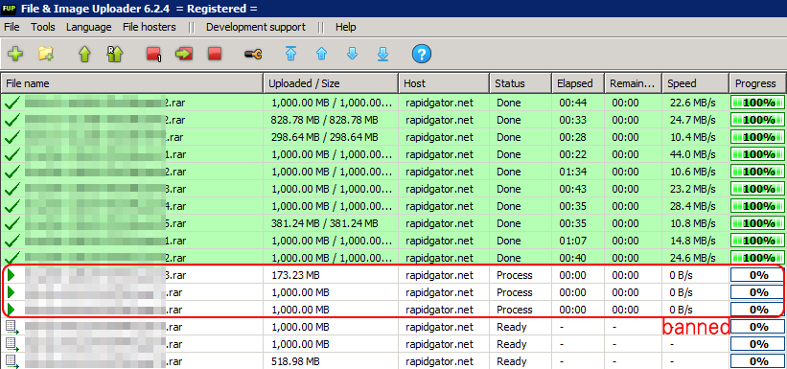Open the Development support menu
Image resolution: width=787 pixels, height=369 pixels.
pos(256,27)
